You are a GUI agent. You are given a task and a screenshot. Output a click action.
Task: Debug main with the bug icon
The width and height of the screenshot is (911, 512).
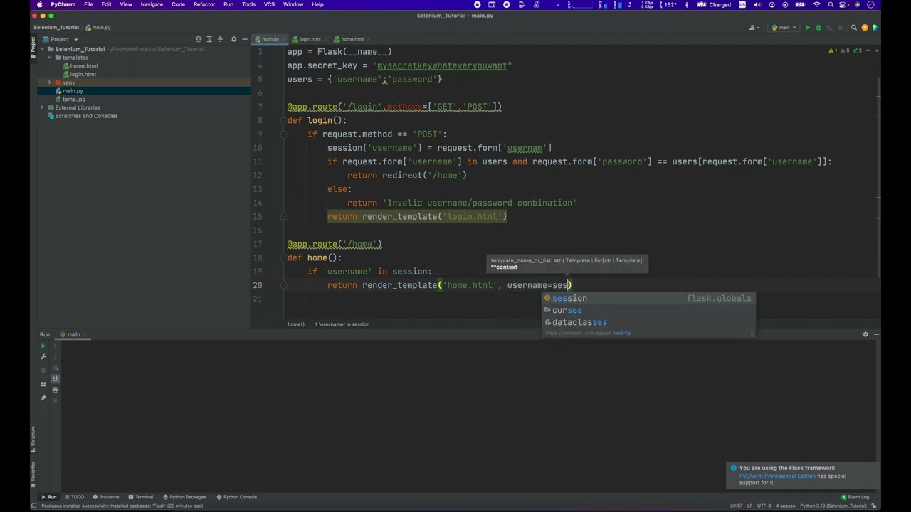(x=818, y=28)
